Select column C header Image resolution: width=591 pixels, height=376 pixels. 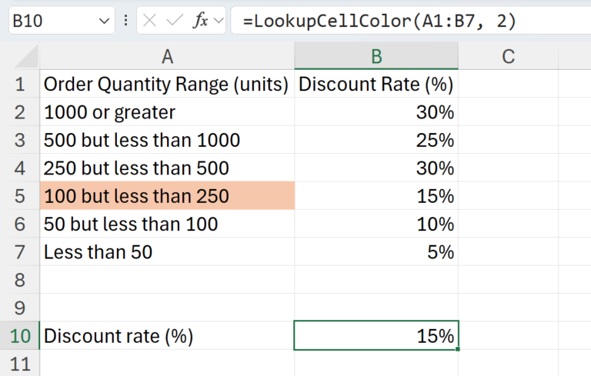tap(508, 56)
